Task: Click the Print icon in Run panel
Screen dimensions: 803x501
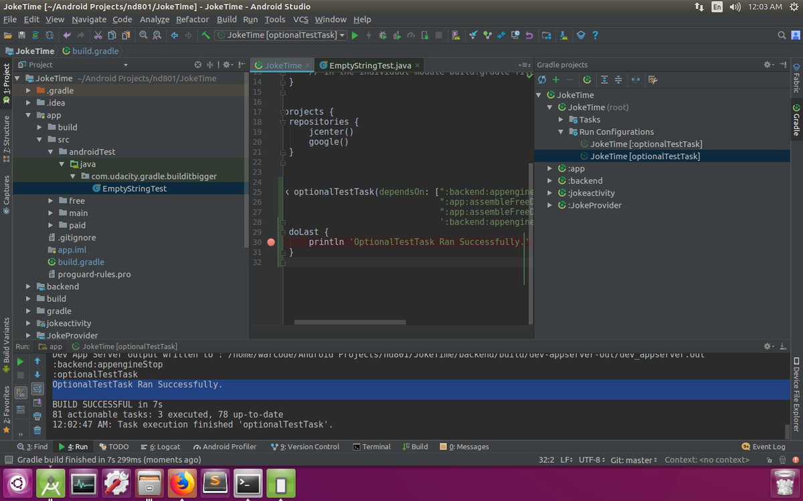Action: click(x=37, y=416)
